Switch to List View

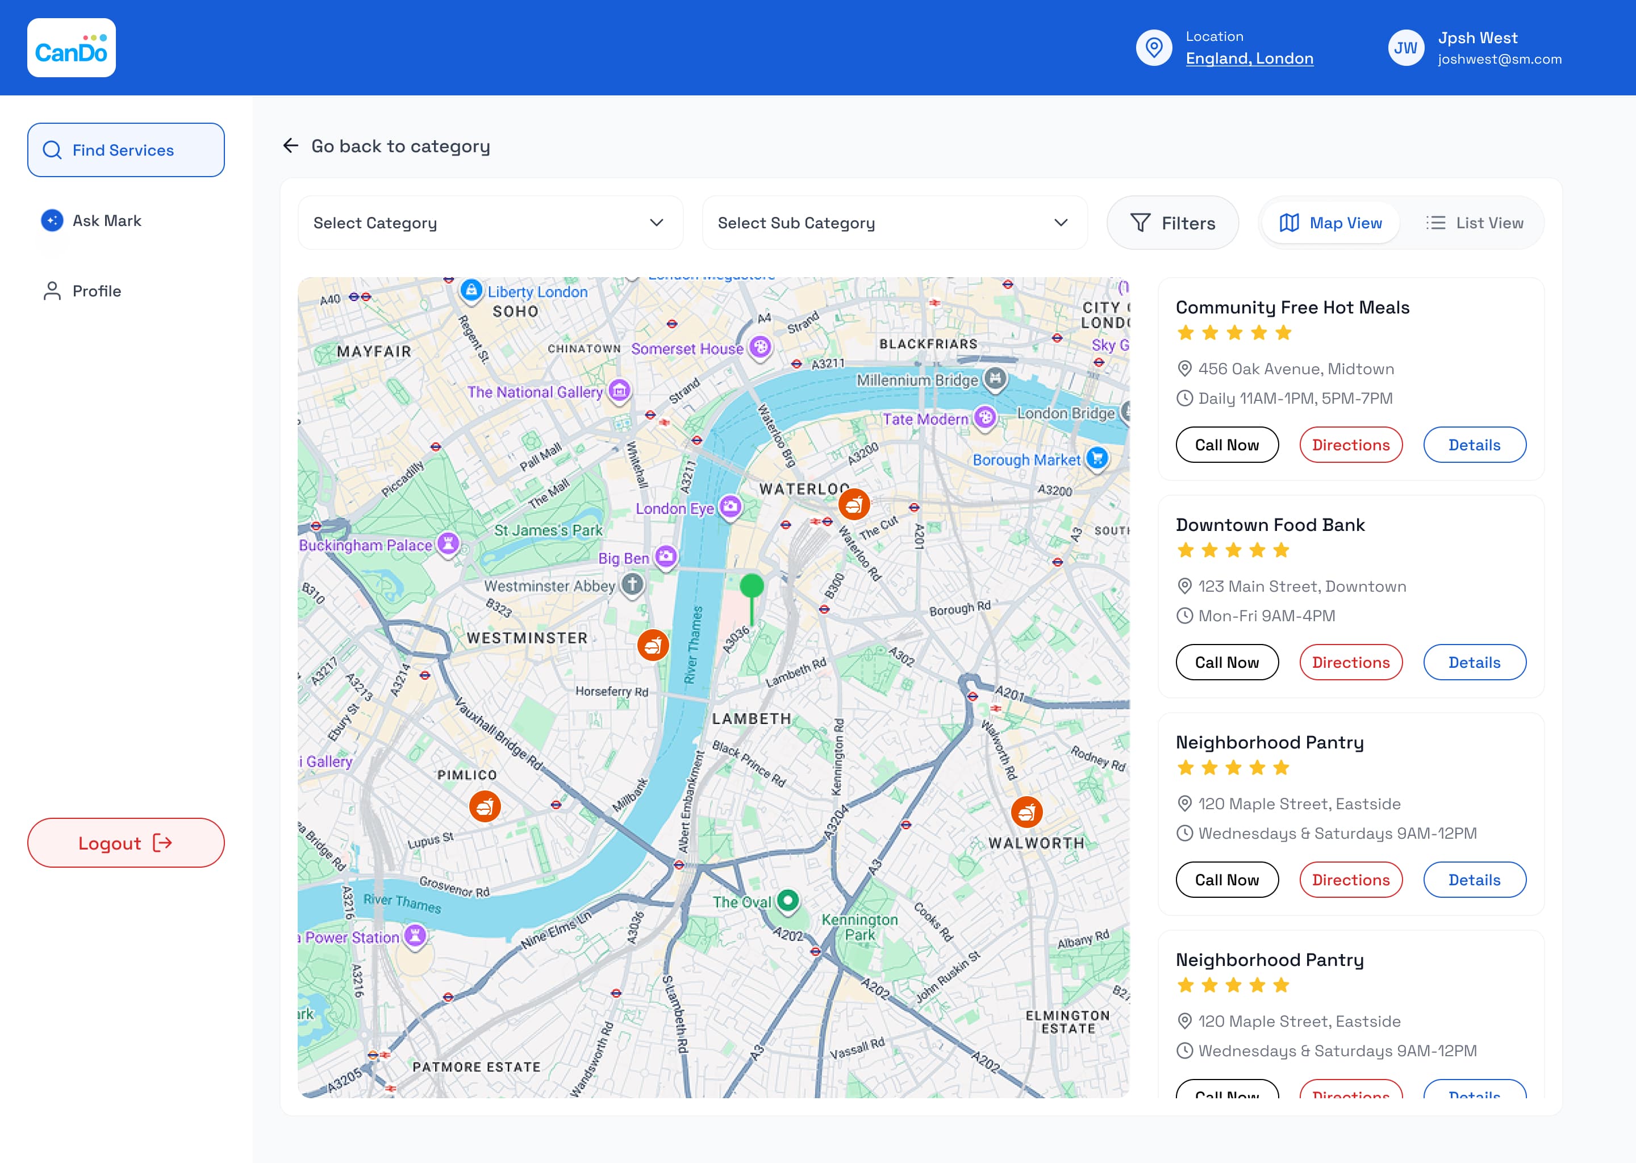pos(1474,223)
